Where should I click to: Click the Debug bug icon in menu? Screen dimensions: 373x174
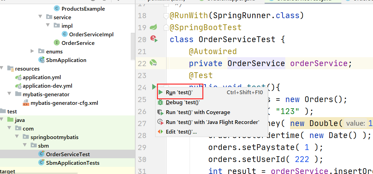(161, 102)
